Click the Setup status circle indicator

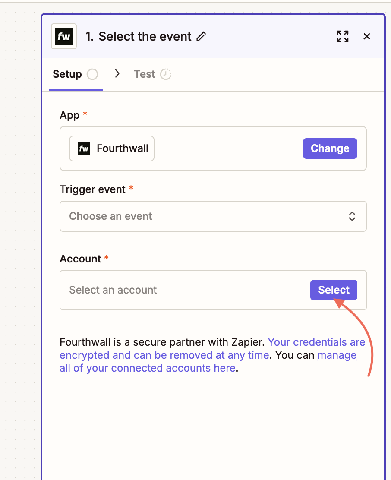click(x=92, y=74)
